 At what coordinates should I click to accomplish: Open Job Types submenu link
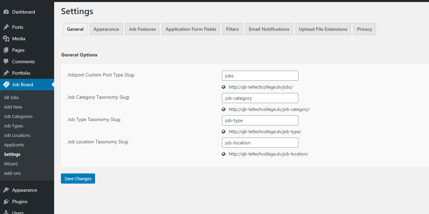14,126
